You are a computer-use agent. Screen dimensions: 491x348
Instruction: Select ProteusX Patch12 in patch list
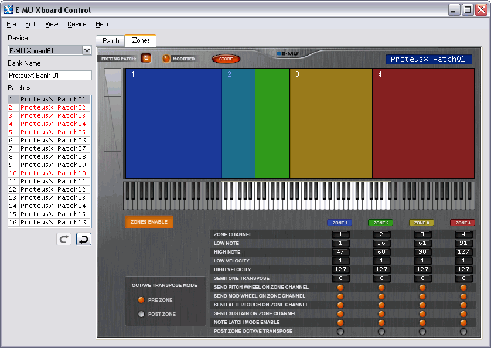tap(49, 189)
